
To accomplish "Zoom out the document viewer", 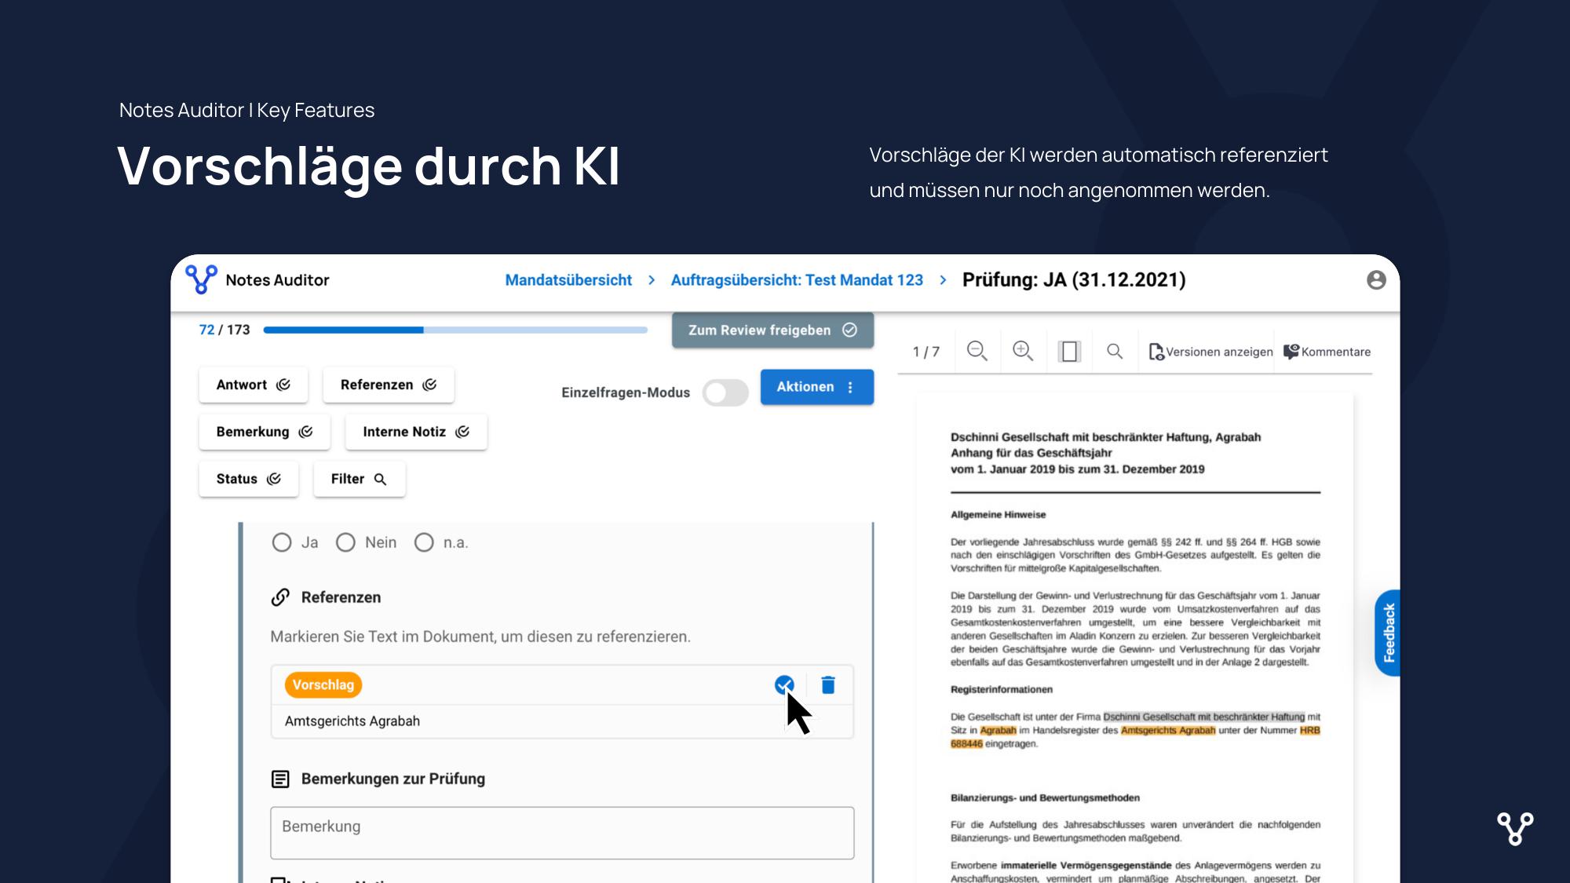I will tap(977, 351).
